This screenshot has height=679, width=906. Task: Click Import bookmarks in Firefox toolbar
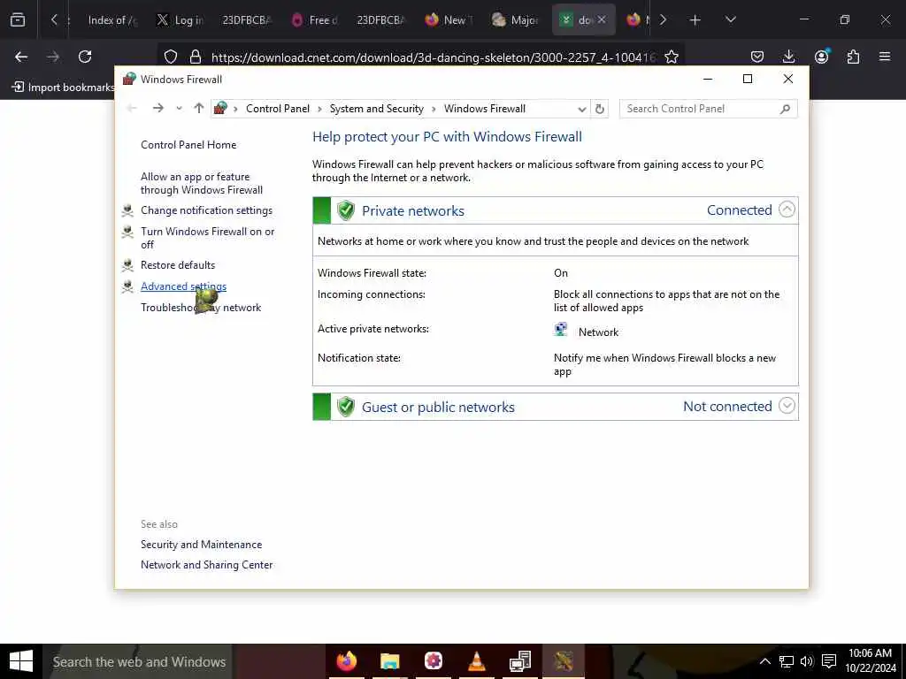(x=64, y=88)
